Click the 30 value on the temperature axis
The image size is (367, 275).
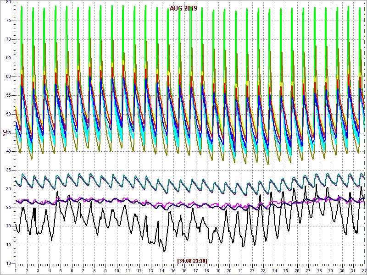8,189
